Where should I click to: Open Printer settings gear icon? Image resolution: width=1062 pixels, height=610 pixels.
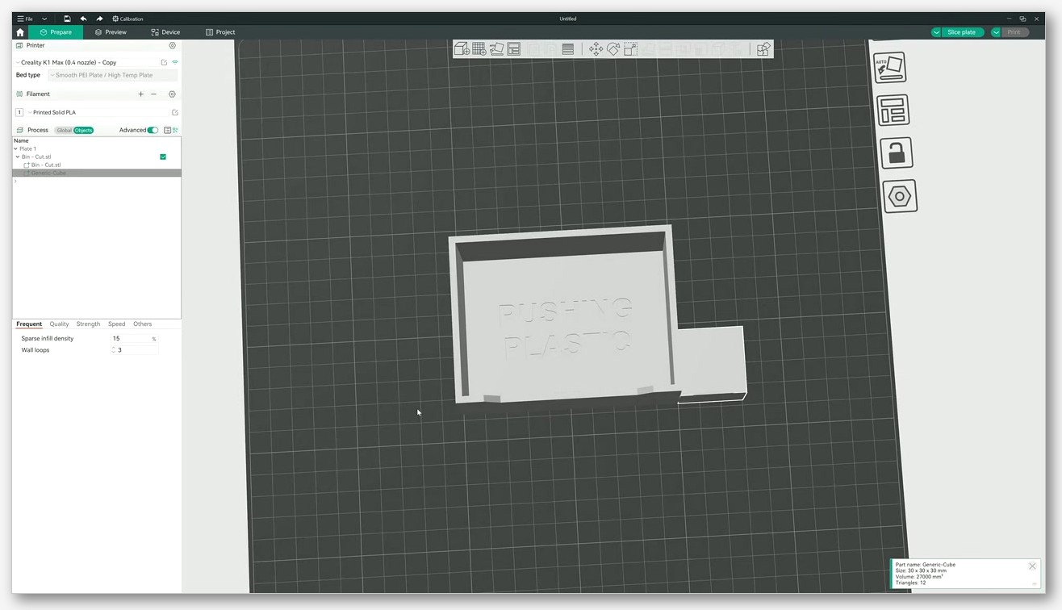[172, 45]
